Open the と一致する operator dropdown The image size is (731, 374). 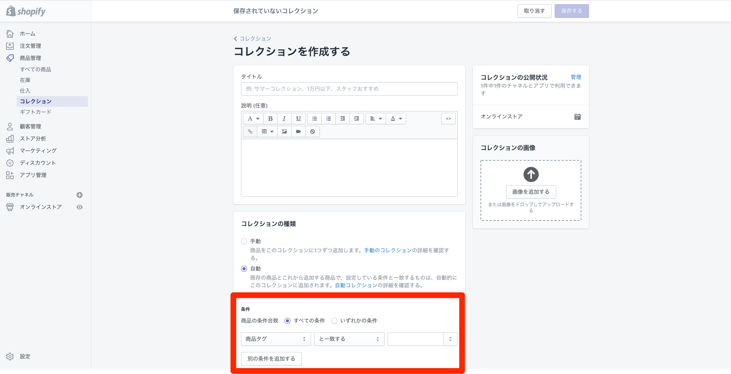coord(349,339)
